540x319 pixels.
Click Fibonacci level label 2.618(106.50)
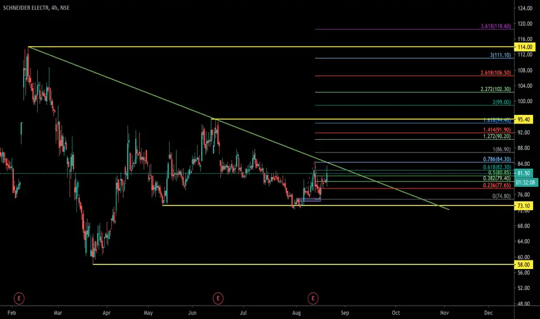[x=496, y=72]
